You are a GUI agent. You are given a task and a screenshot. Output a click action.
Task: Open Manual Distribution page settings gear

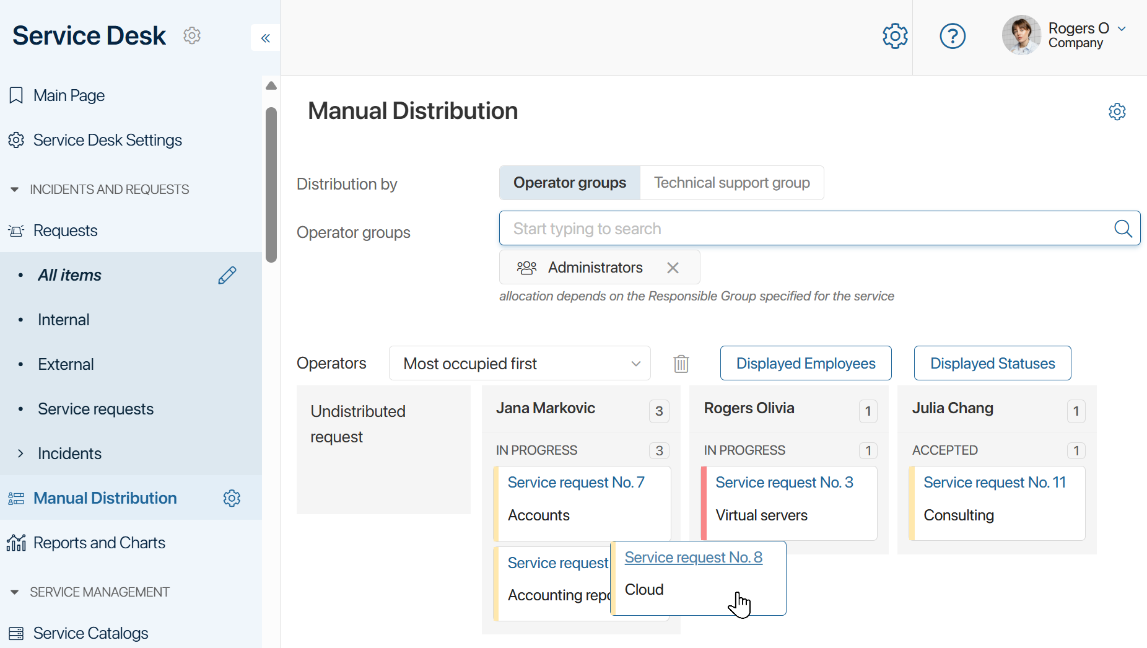(x=1117, y=112)
